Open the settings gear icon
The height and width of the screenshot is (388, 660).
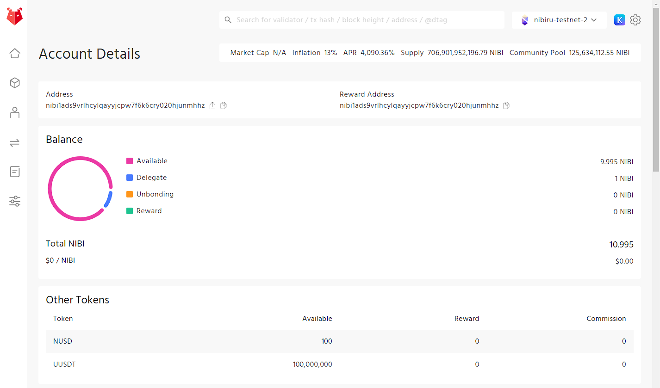[635, 20]
